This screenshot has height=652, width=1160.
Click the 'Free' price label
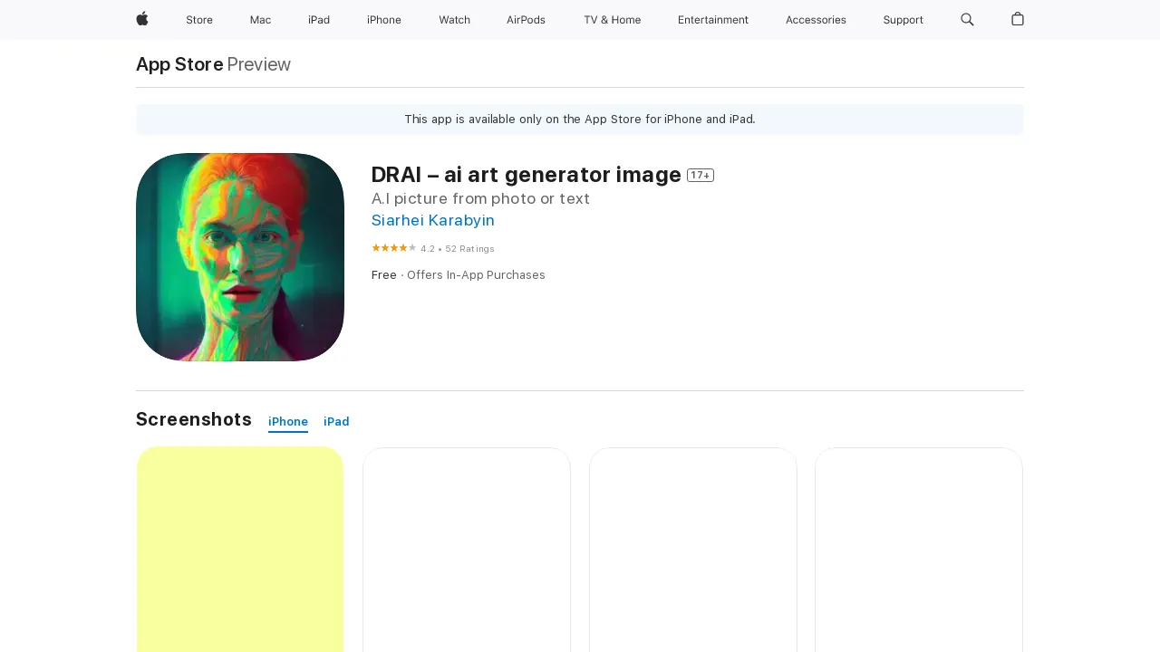tap(384, 275)
